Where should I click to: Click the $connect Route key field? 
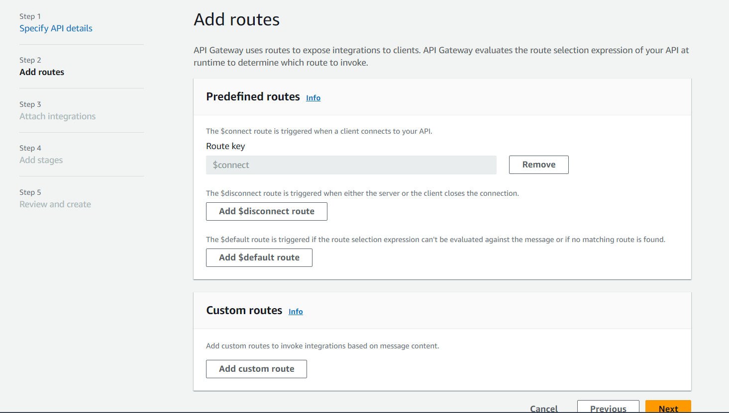click(351, 165)
